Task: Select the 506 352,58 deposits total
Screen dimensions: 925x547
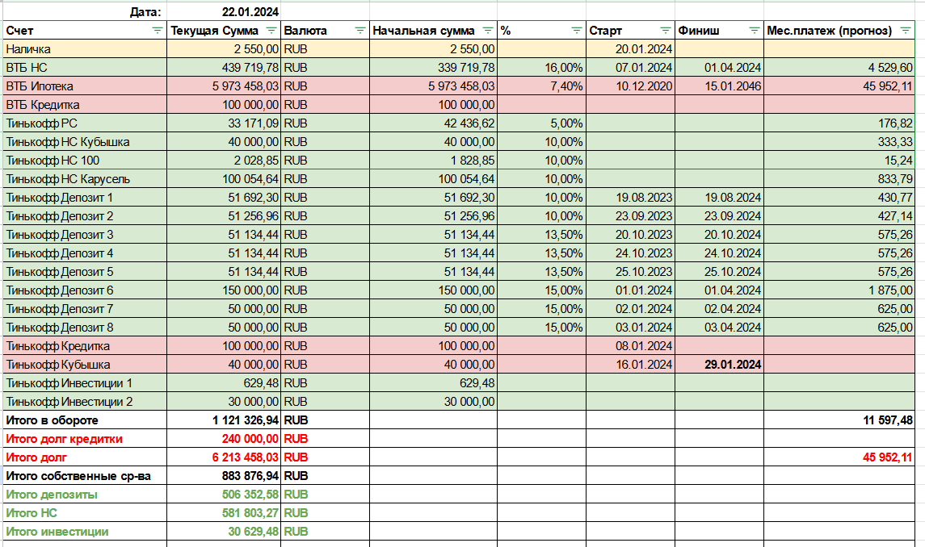Action: [x=224, y=495]
